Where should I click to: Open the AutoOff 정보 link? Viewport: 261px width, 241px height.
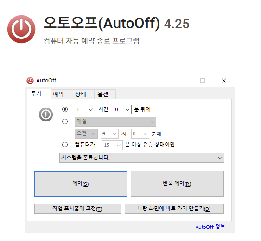(210, 227)
